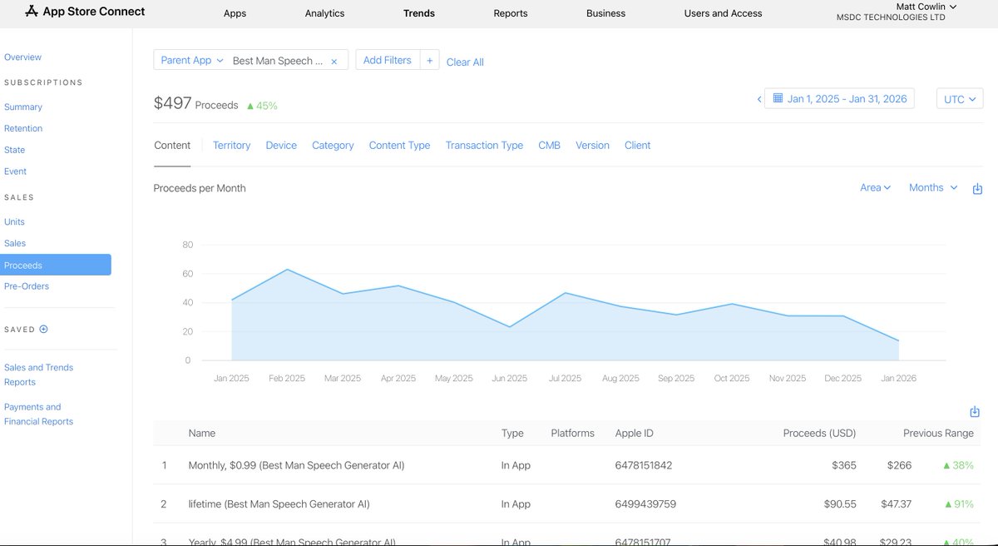Click Apple ID 6478151842
The width and height of the screenshot is (998, 546).
coord(644,465)
